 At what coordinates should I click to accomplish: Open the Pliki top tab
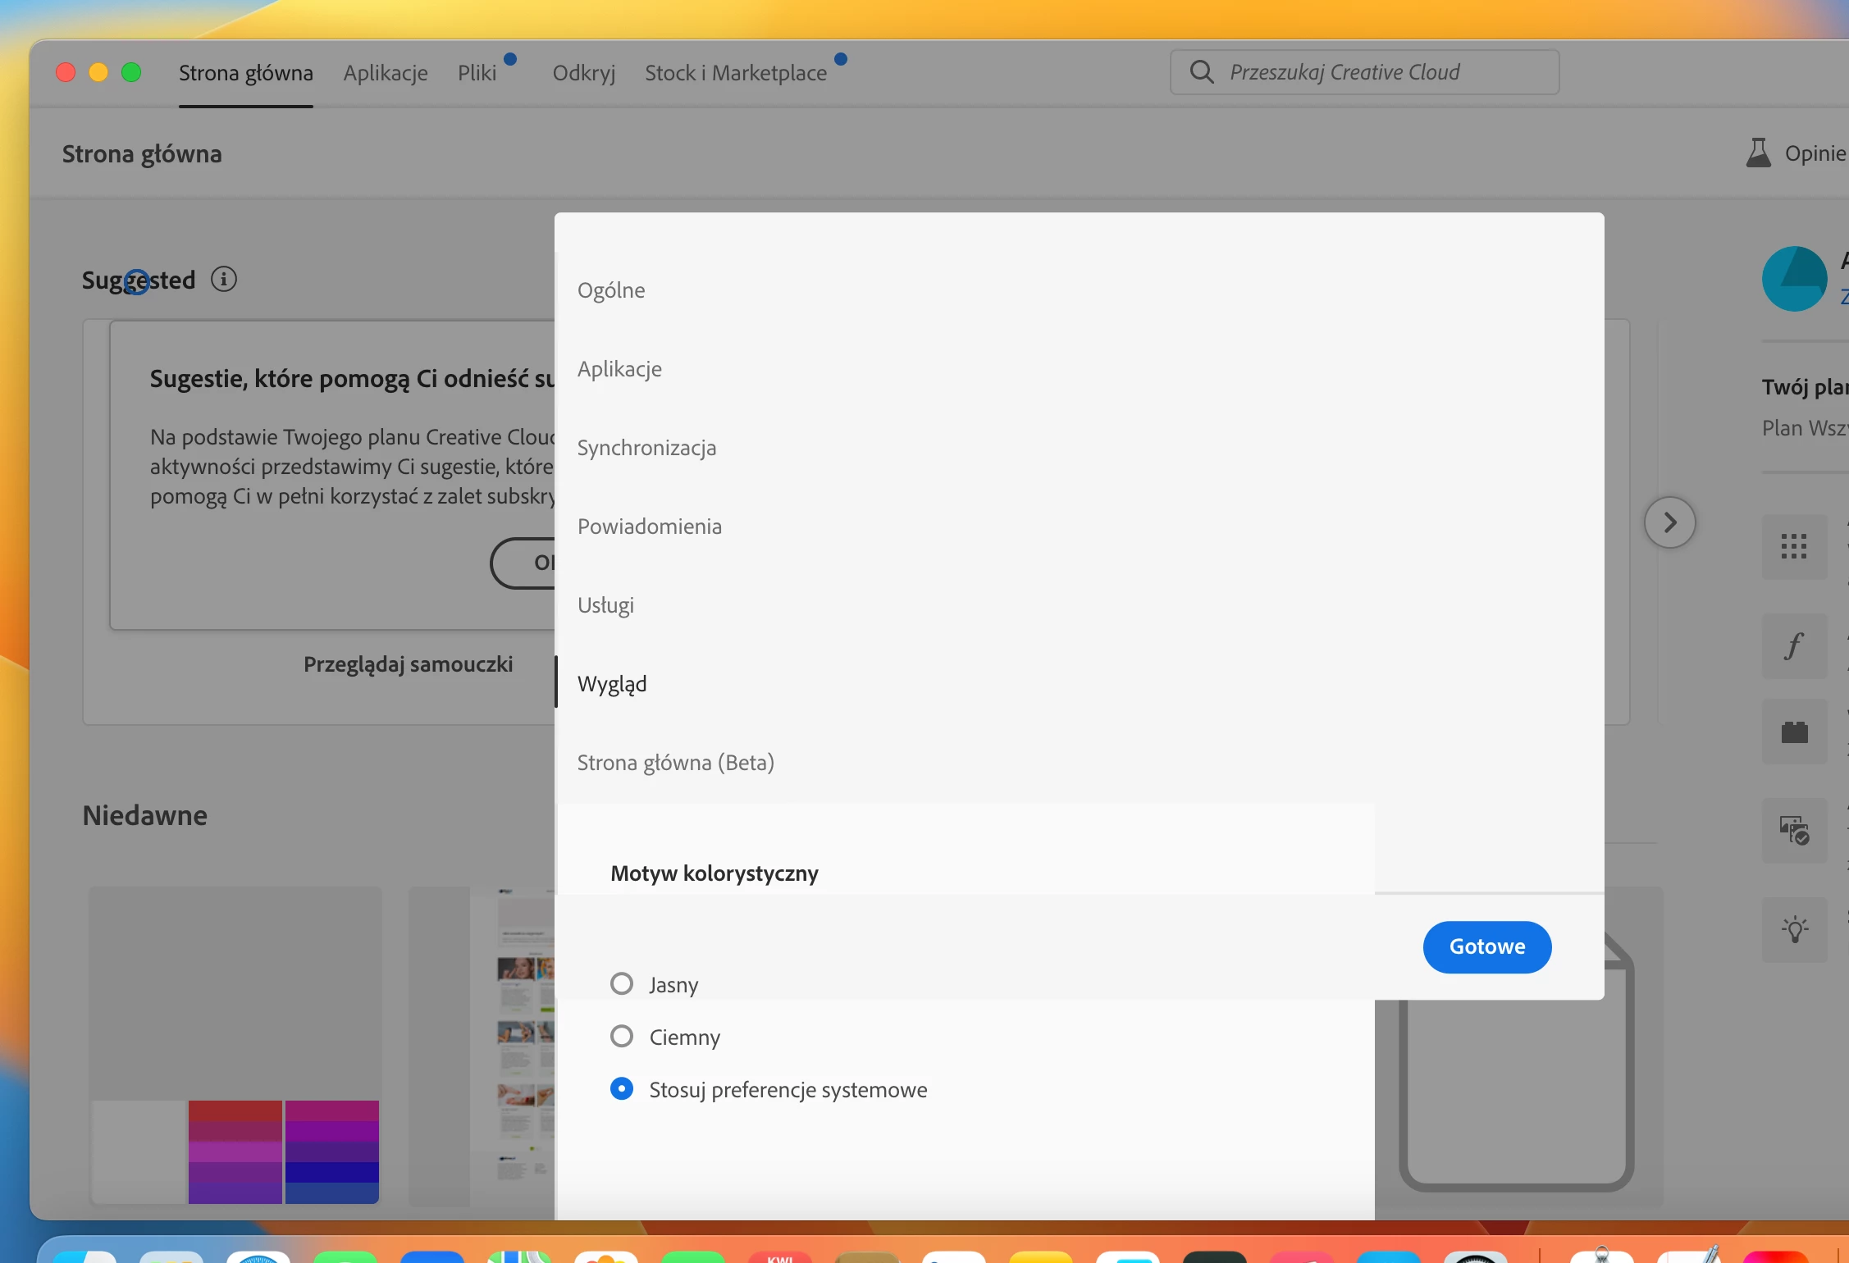tap(477, 73)
